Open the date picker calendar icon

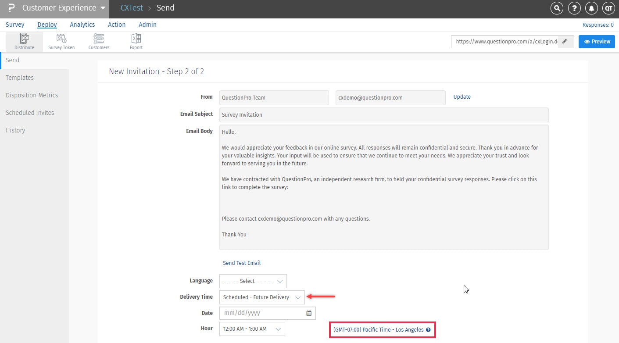(309, 313)
